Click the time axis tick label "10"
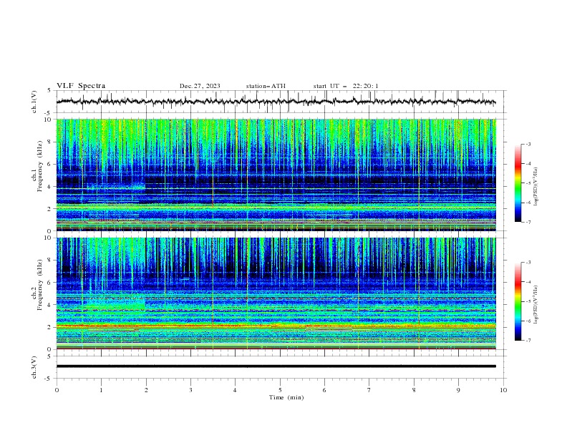Viewport: 567px width, 438px height. pos(503,390)
